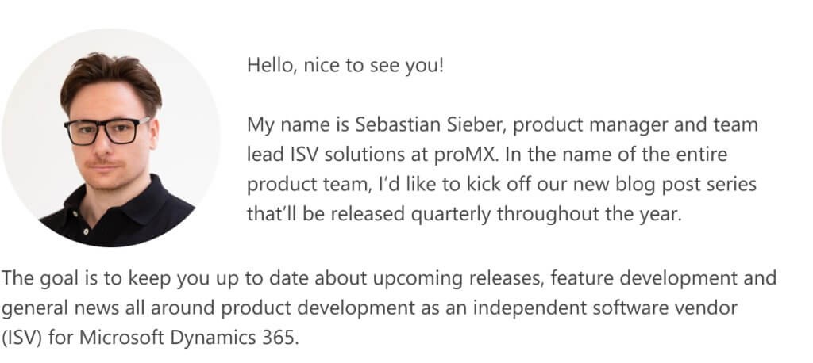Click the phrase "independent software vendor"
Viewport: 813px width, 363px height.
(x=605, y=308)
